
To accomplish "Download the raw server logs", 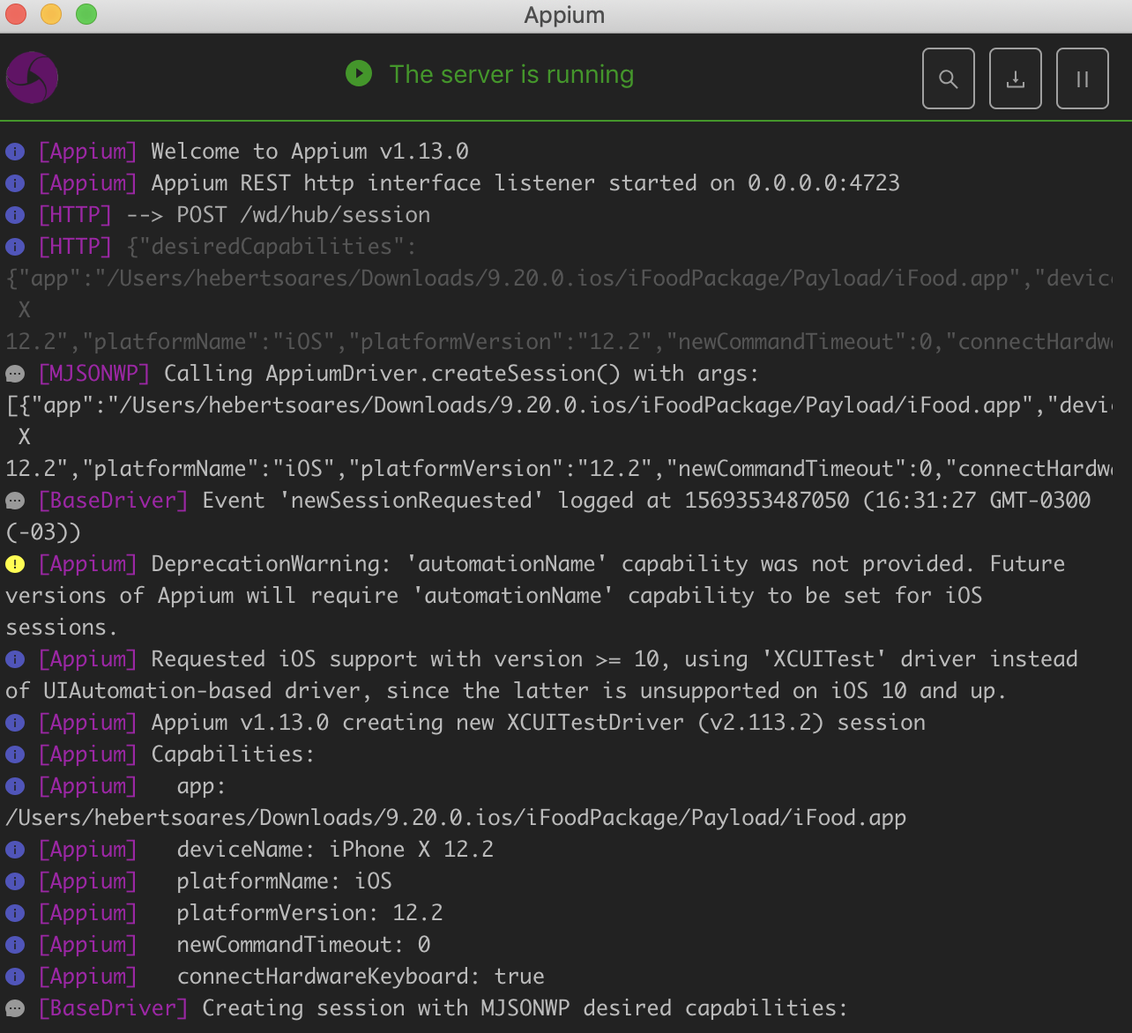I will (1016, 78).
